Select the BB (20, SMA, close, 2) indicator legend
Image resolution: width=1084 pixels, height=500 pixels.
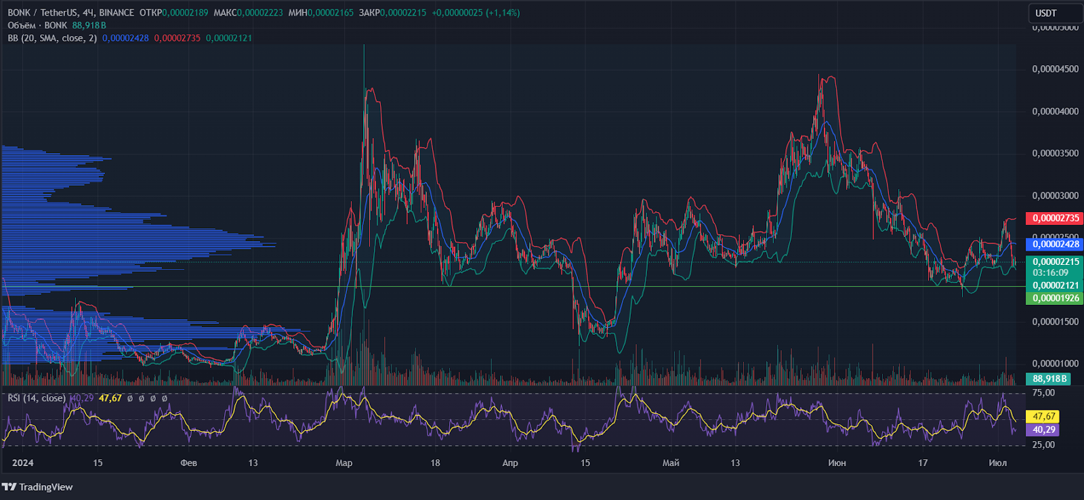pos(52,38)
